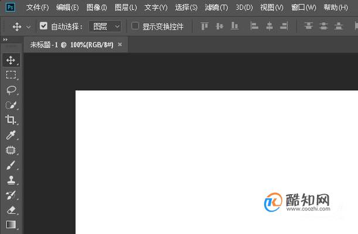Align right edges of layers
The image size is (358, 234).
[284, 26]
